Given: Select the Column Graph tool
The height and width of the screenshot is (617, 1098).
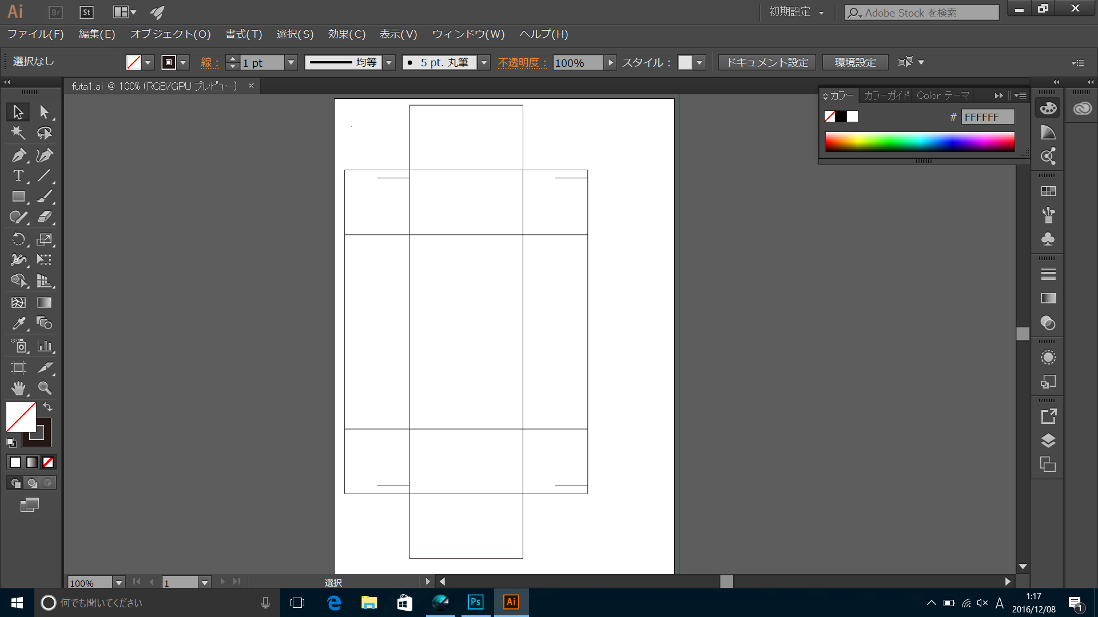Looking at the screenshot, I should (x=45, y=346).
